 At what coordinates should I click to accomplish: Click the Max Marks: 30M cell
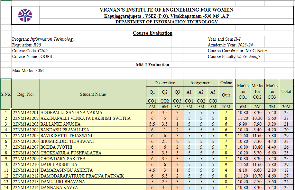point(28,70)
